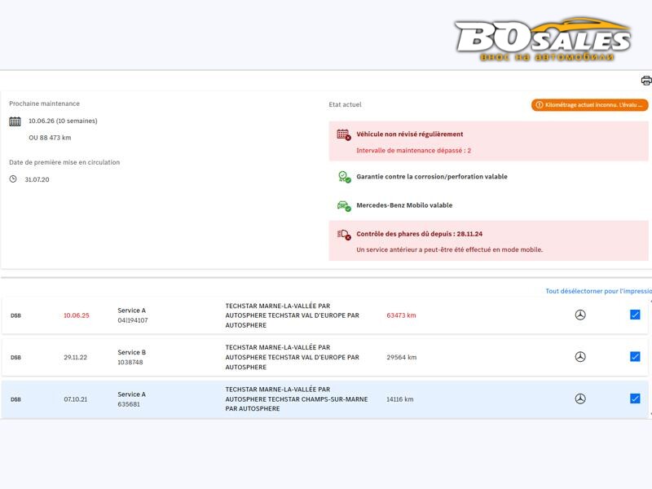Viewport: 652px width, 489px height.
Task: Uncheck the 29.11.22 Service B checkbox
Action: [635, 357]
